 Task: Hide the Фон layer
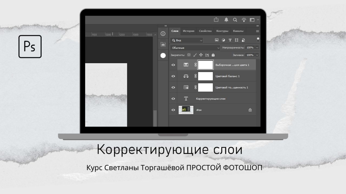[x=173, y=110]
